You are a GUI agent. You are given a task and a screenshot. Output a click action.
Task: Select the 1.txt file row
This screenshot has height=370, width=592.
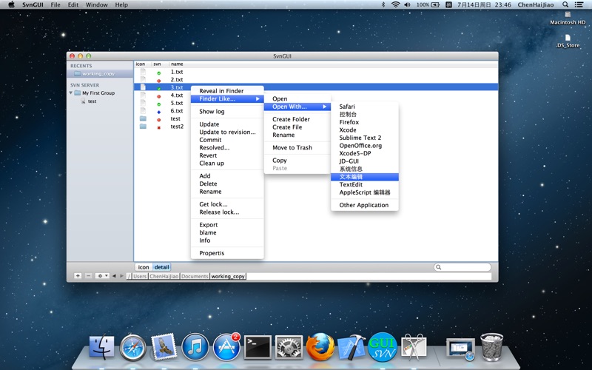[x=316, y=72]
